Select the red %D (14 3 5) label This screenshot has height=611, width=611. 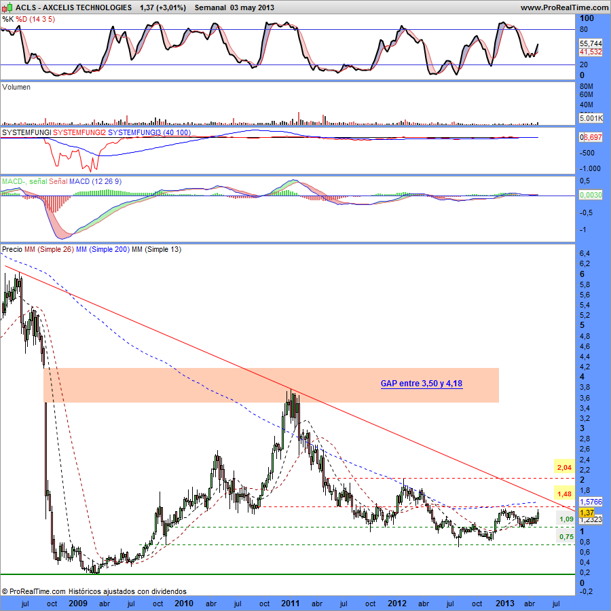pos(35,19)
